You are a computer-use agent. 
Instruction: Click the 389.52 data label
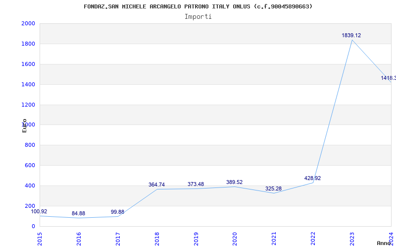pos(234,182)
